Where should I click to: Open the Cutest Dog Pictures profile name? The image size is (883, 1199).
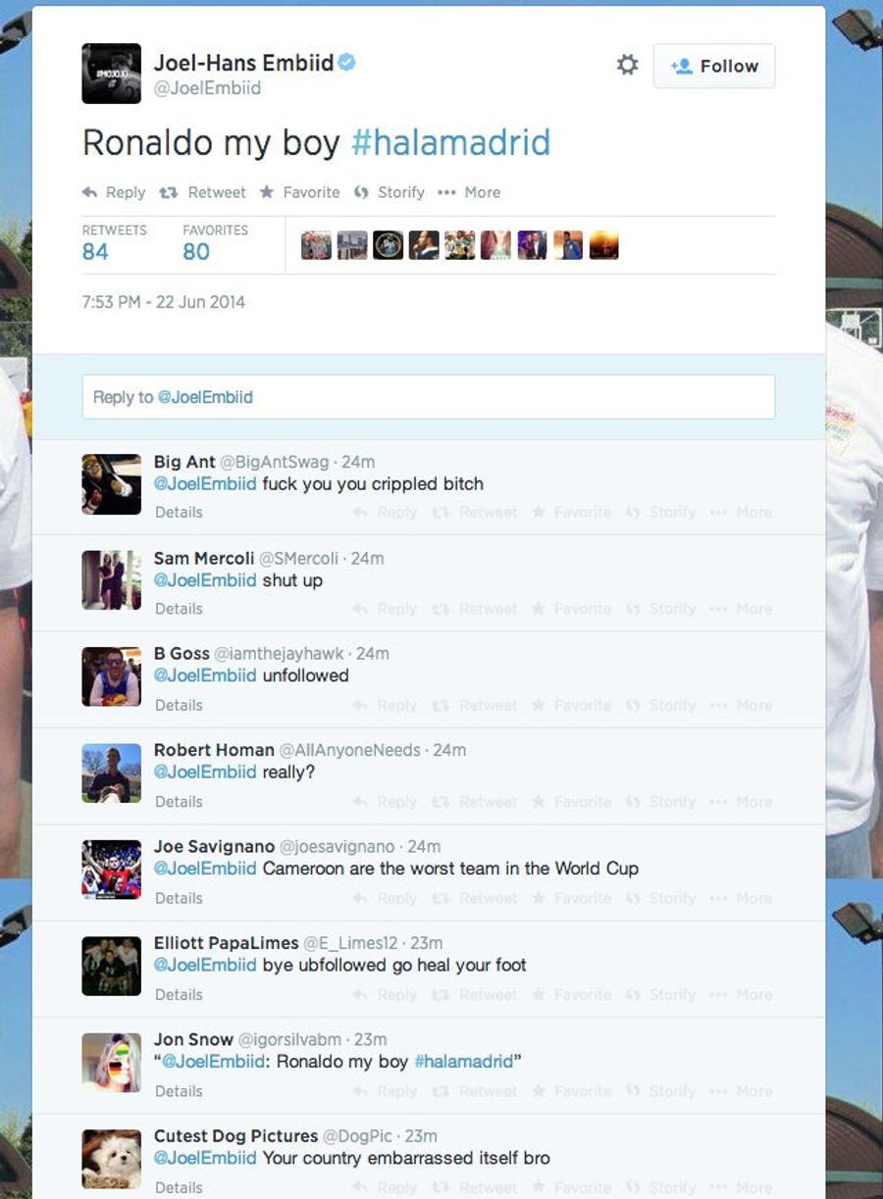(x=235, y=1135)
